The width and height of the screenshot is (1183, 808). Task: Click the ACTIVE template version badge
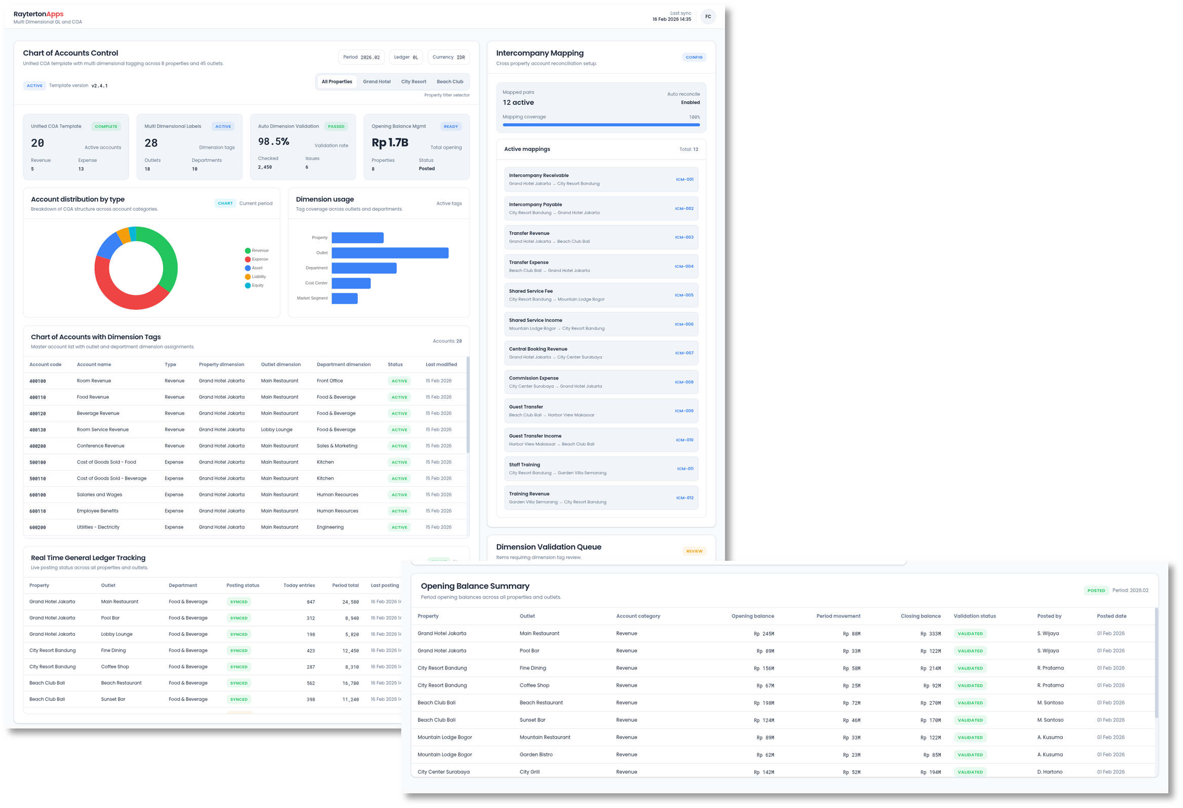pyautogui.click(x=34, y=86)
